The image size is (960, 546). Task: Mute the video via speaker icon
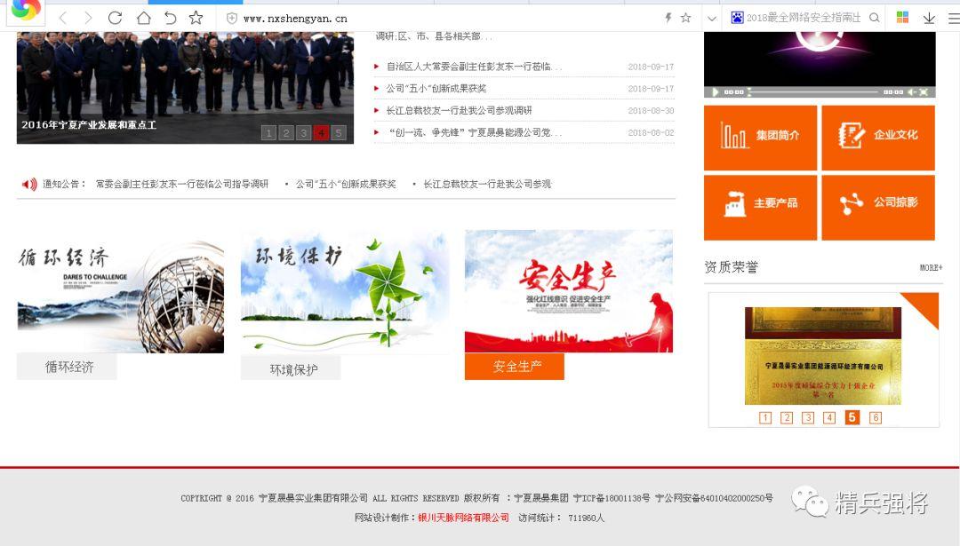point(911,91)
